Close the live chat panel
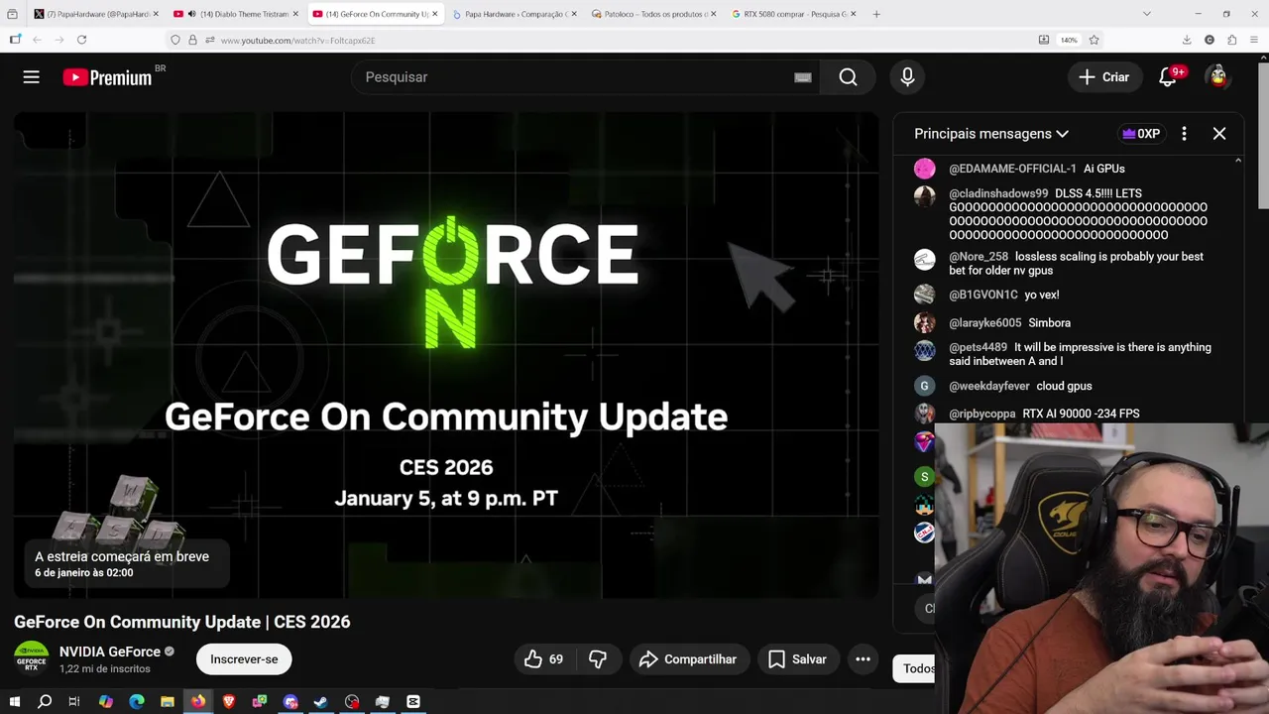Image resolution: width=1269 pixels, height=714 pixels. [1219, 134]
